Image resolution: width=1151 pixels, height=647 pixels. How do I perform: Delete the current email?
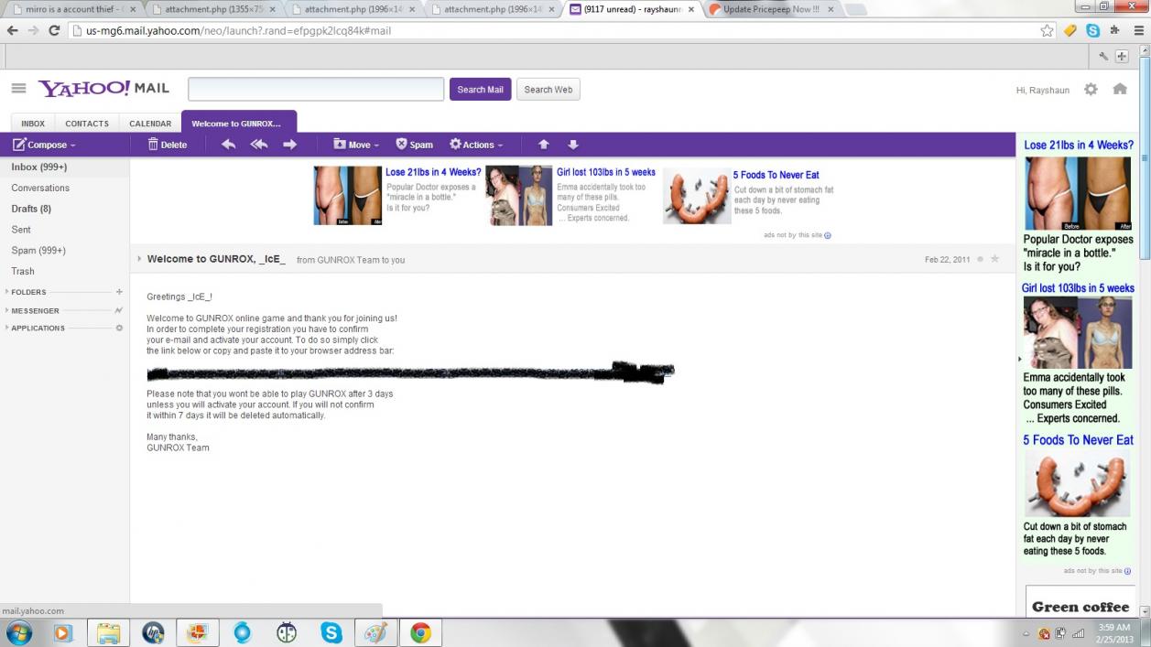[168, 145]
